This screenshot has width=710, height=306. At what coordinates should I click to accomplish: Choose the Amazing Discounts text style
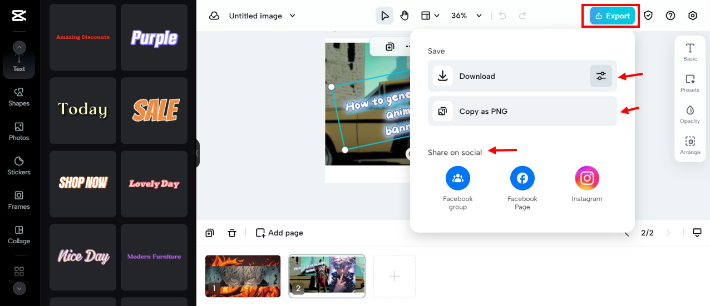tap(83, 37)
